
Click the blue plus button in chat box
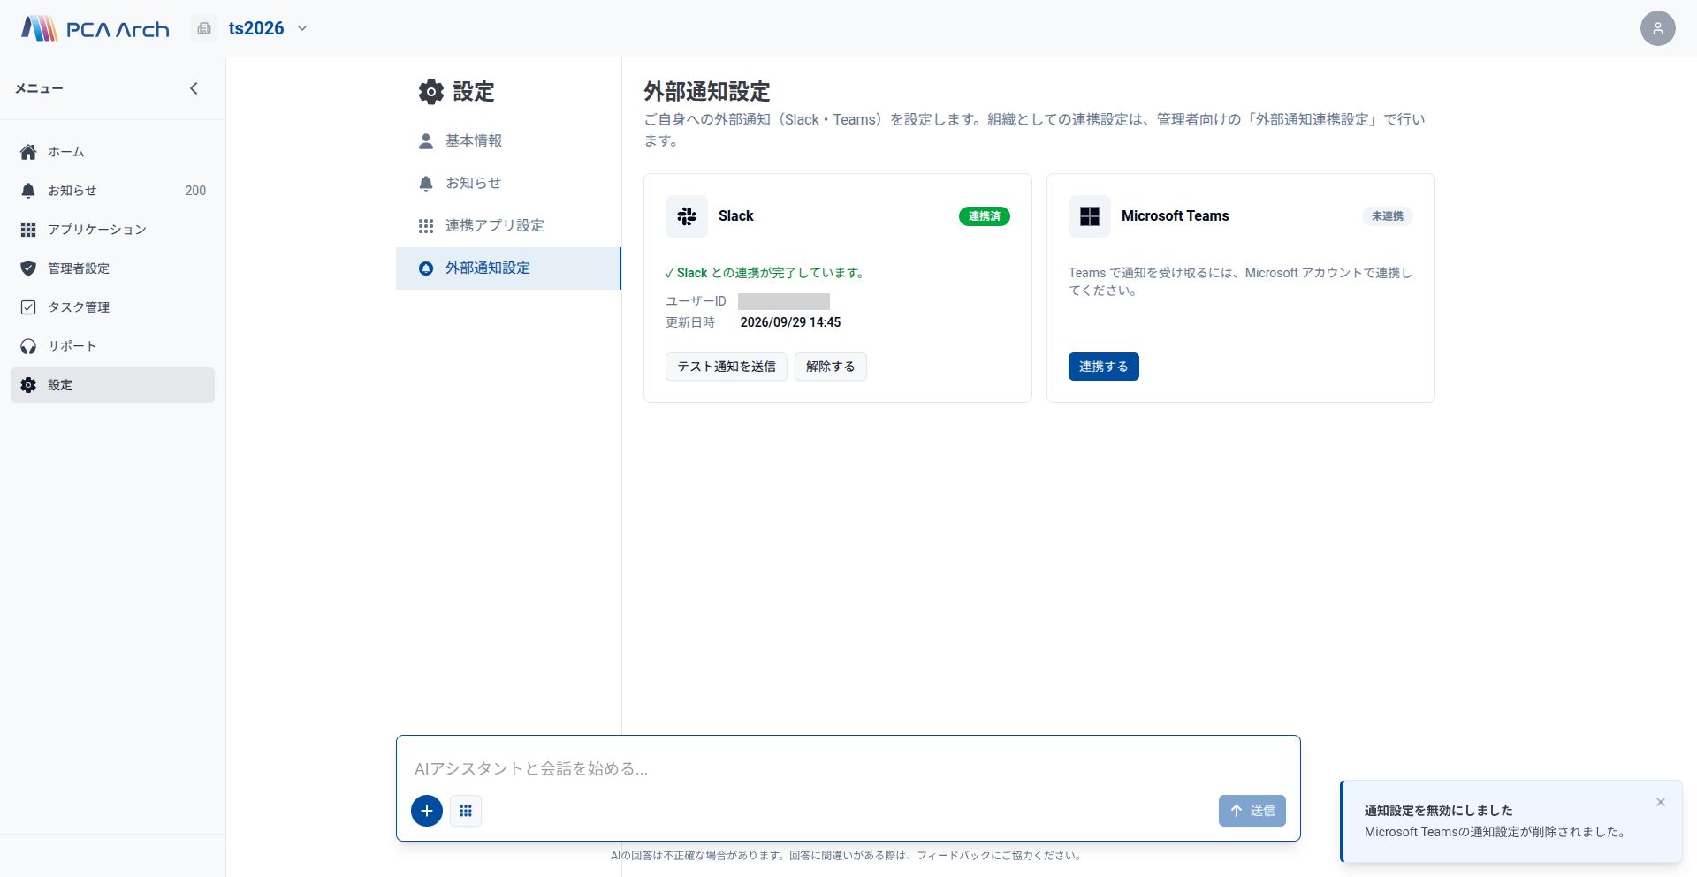[427, 811]
